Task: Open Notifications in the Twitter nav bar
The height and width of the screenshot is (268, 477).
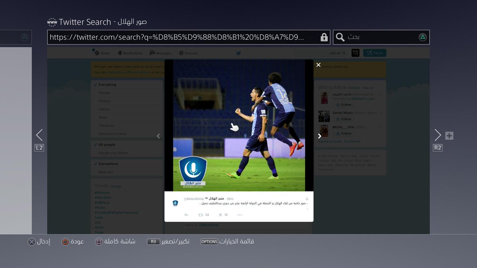Action: click(x=130, y=53)
